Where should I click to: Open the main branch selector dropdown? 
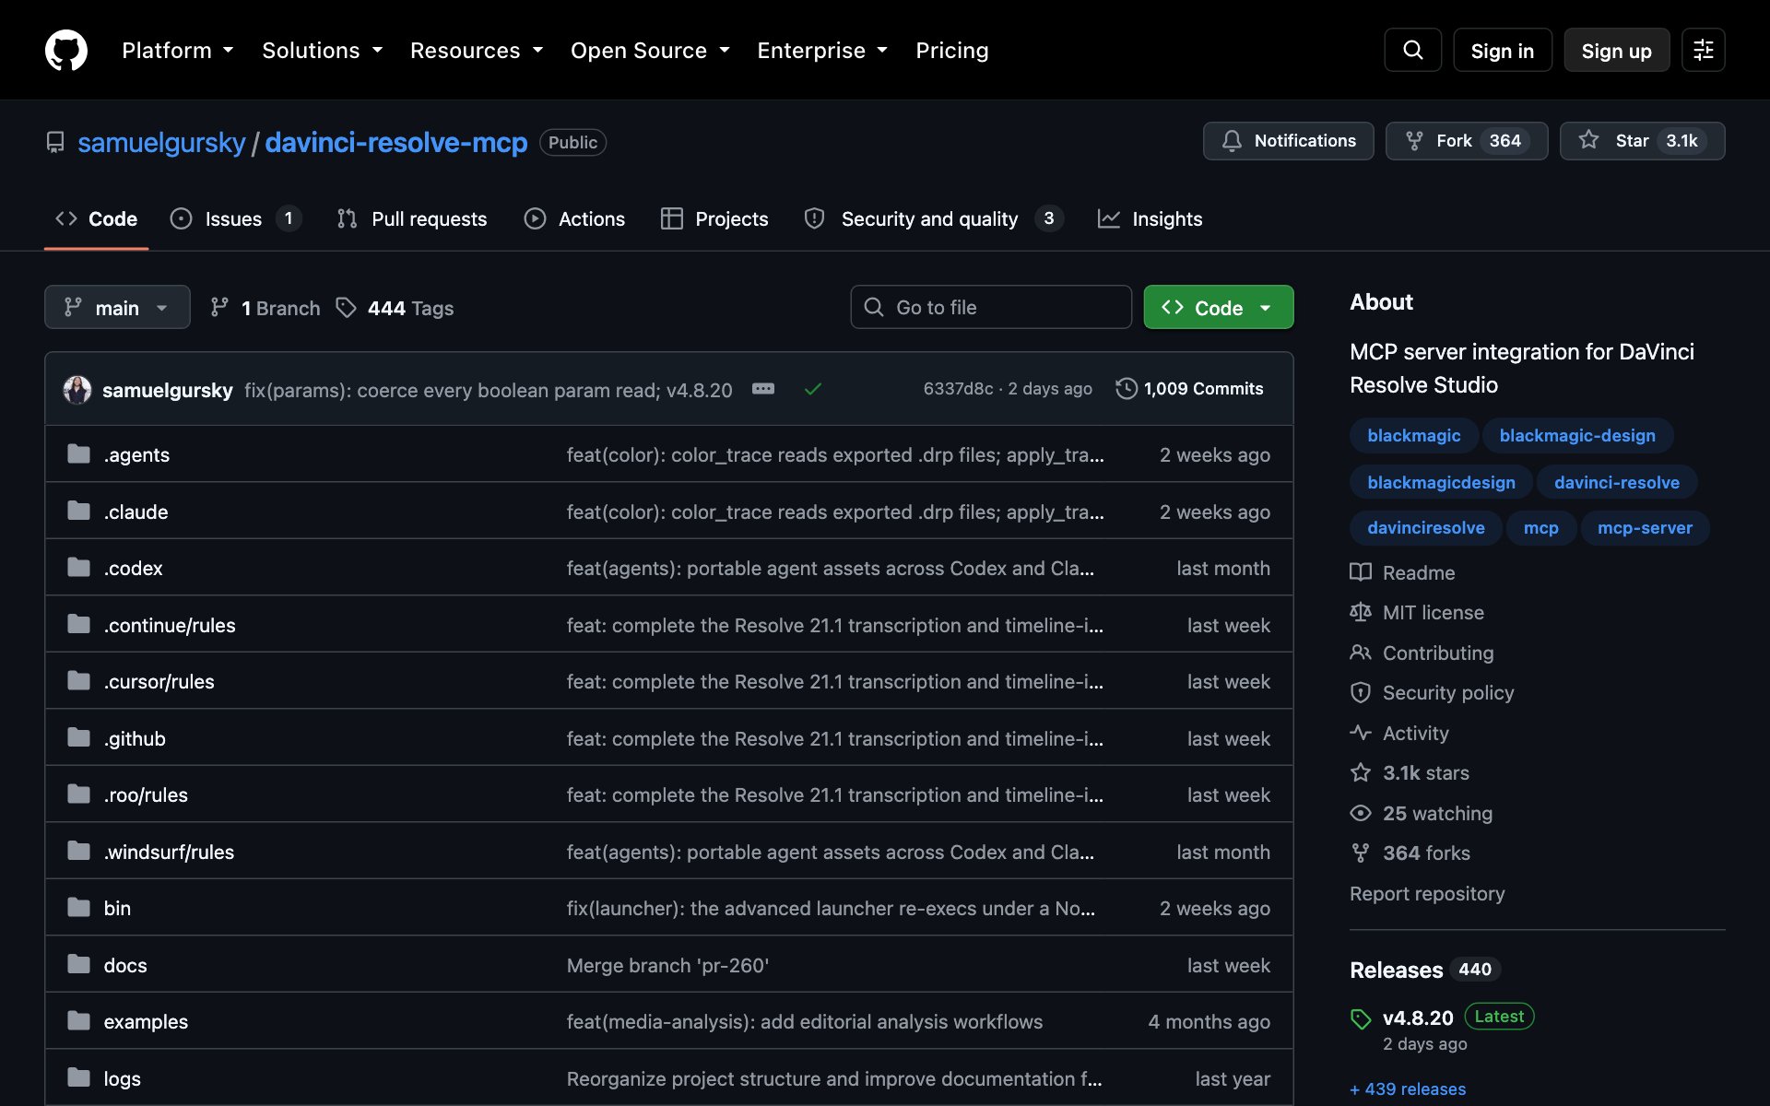[x=117, y=307]
